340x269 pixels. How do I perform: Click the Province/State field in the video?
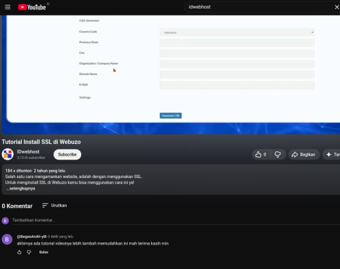[237, 43]
